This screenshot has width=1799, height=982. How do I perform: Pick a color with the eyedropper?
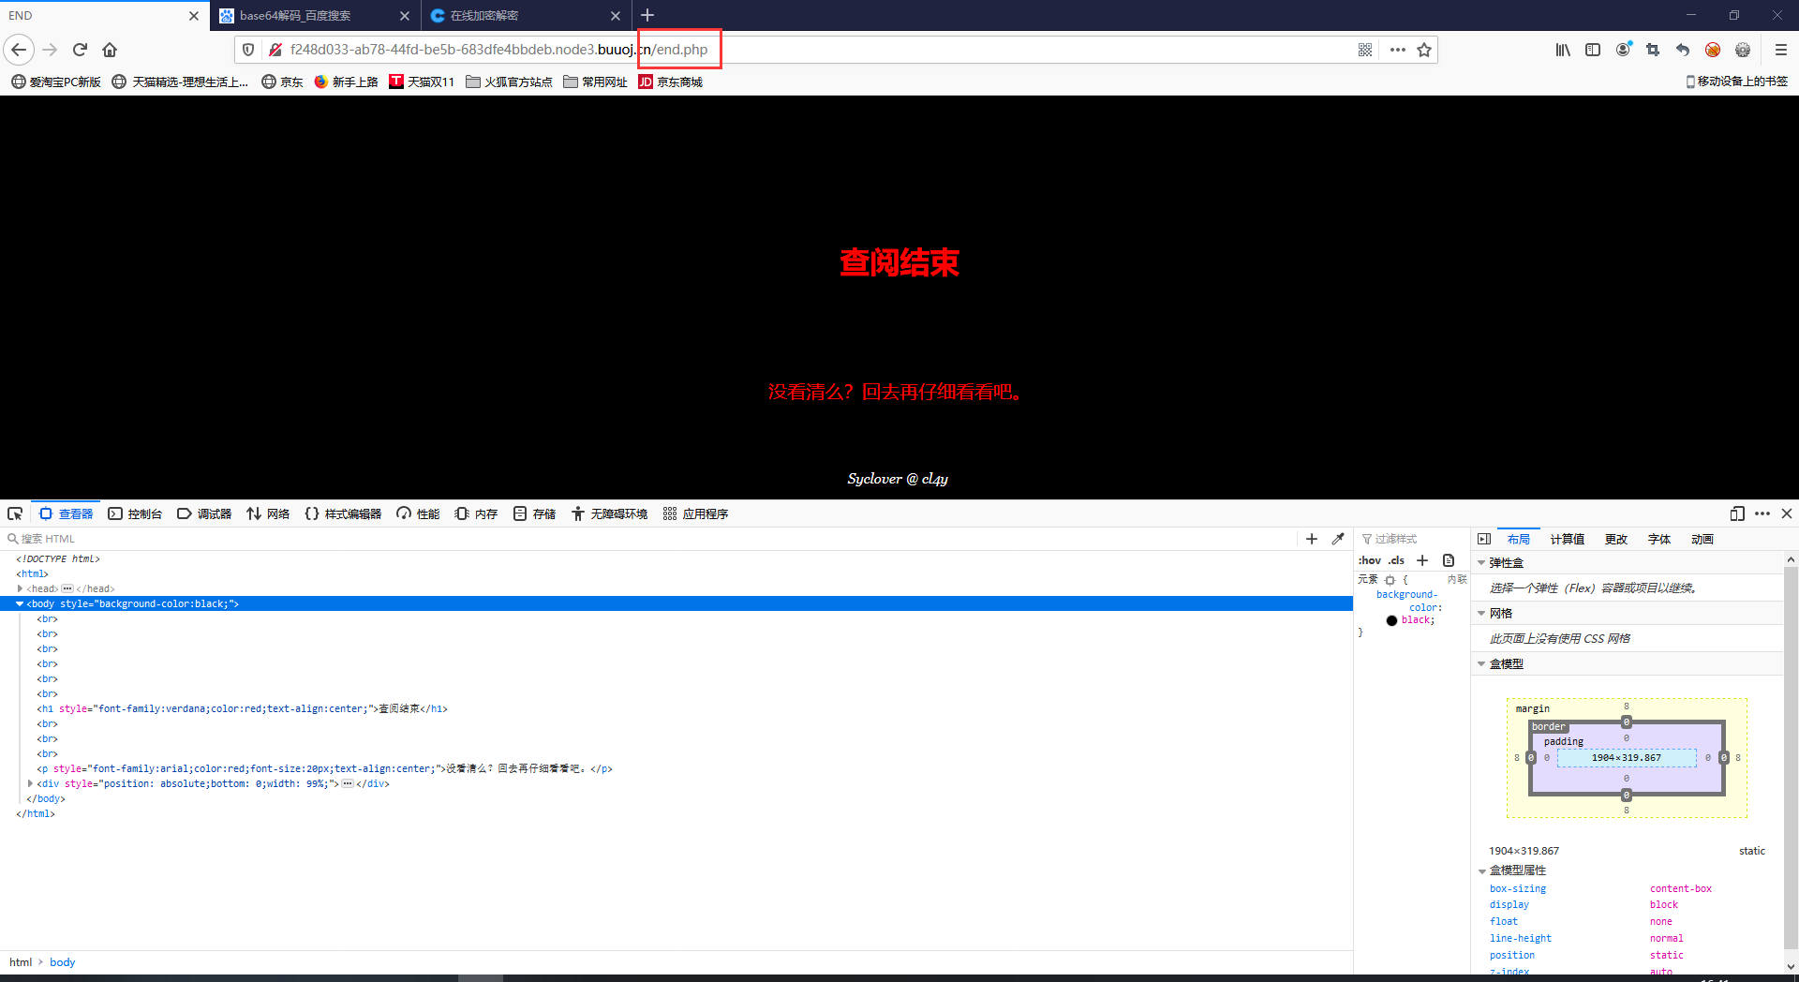[1338, 539]
